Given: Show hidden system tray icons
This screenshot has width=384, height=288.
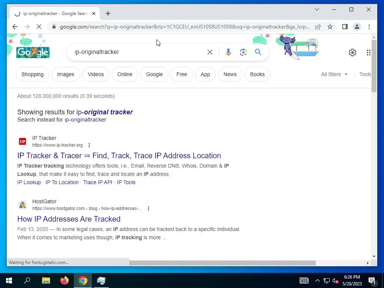Looking at the screenshot, I should [317, 280].
